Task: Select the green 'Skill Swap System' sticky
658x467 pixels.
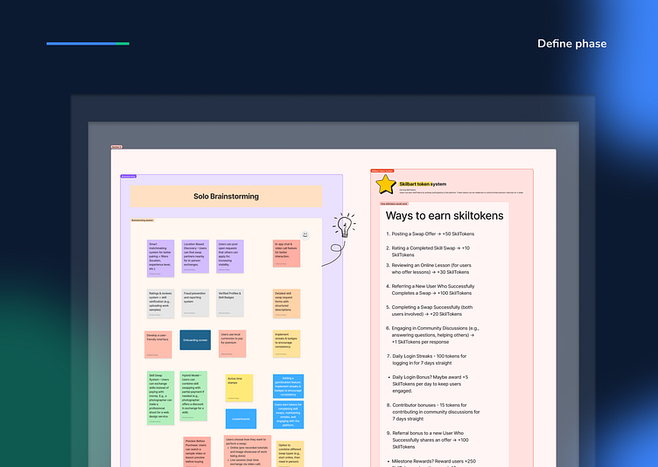Action: 160,398
